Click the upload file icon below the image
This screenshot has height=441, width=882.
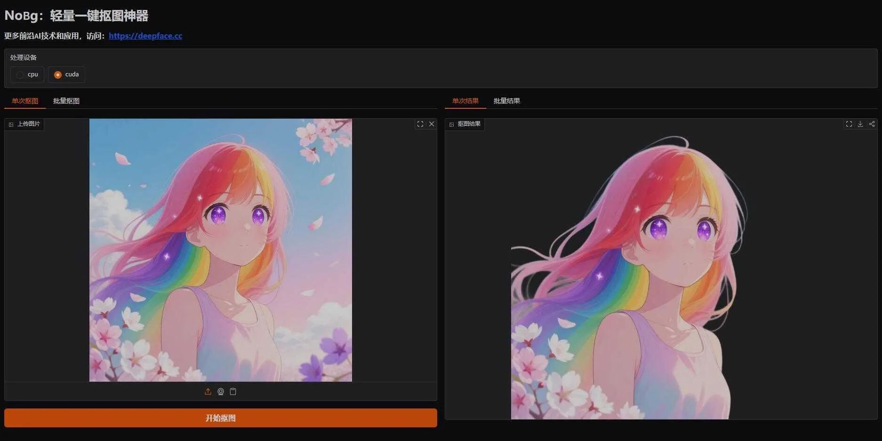coord(208,392)
